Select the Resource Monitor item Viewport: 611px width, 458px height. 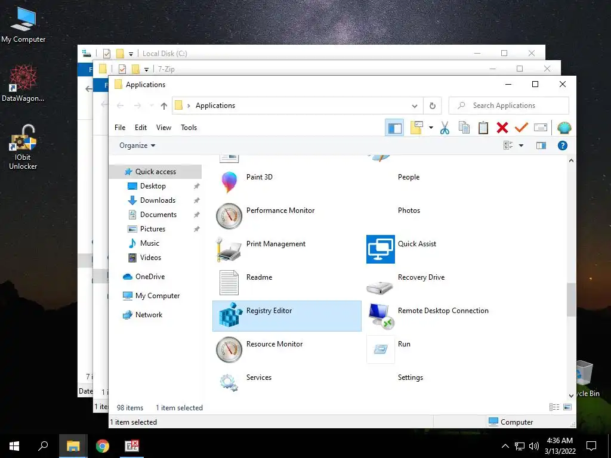(287, 349)
